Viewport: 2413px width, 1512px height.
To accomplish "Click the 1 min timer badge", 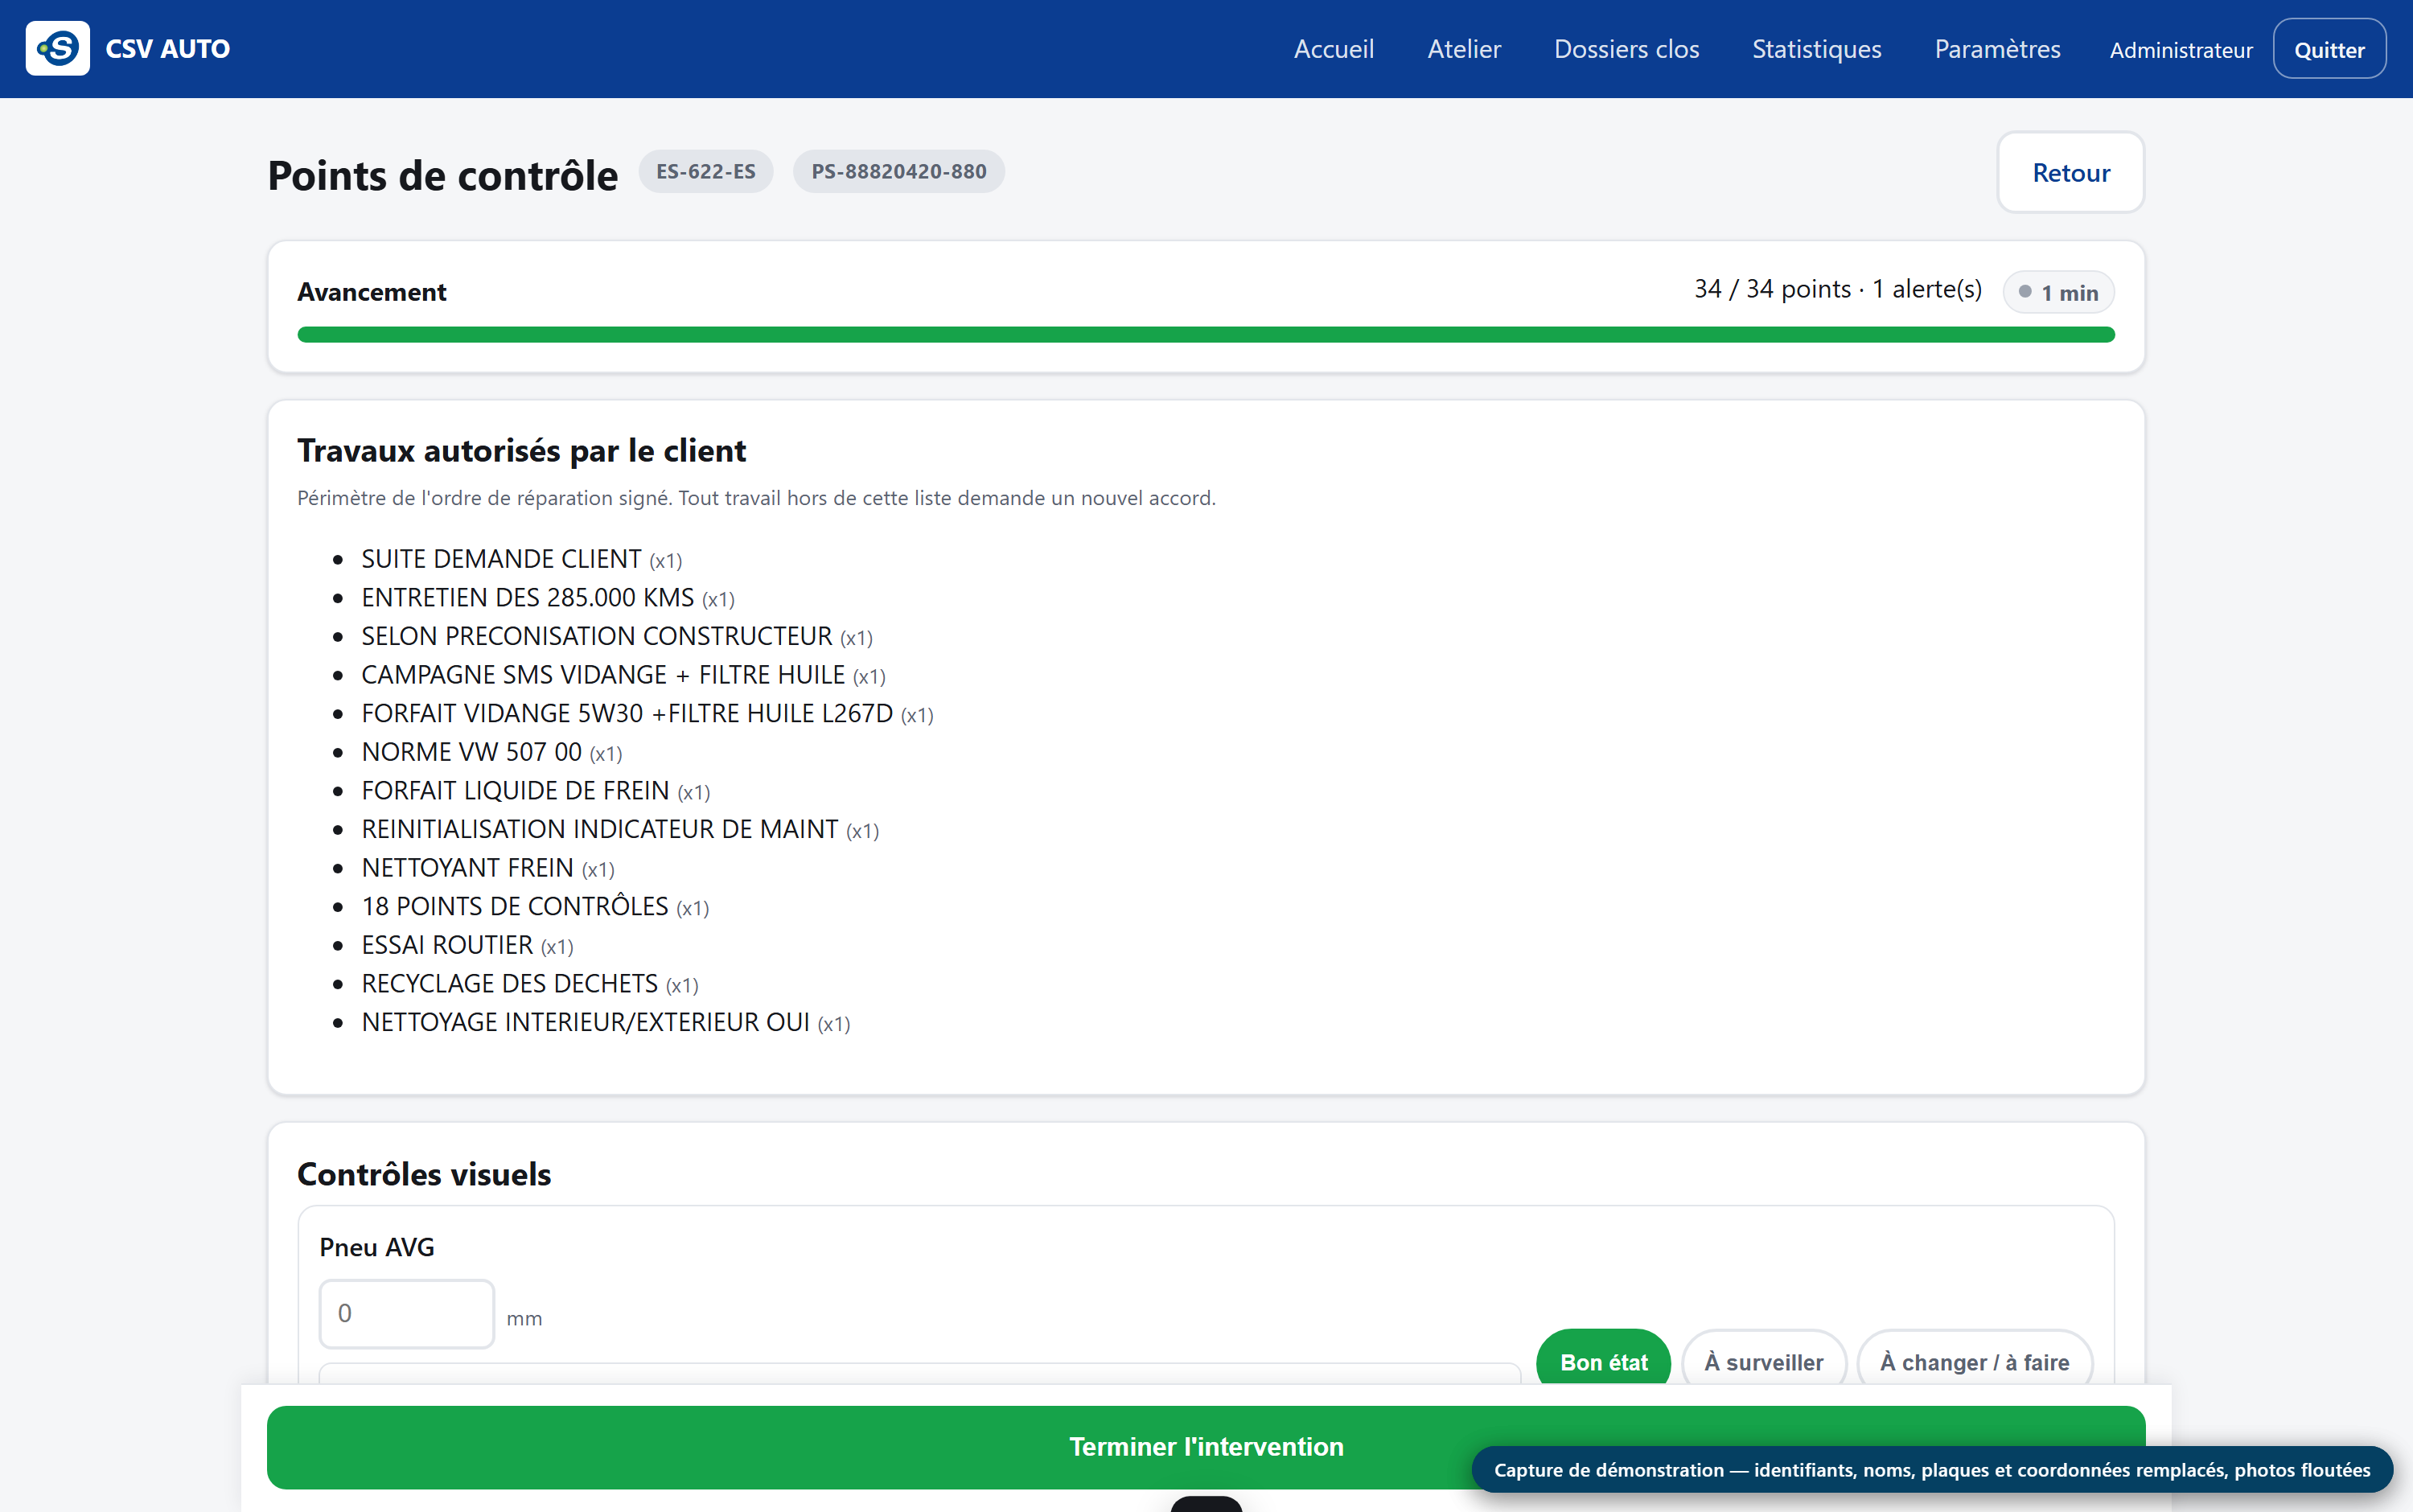I will tap(2058, 292).
